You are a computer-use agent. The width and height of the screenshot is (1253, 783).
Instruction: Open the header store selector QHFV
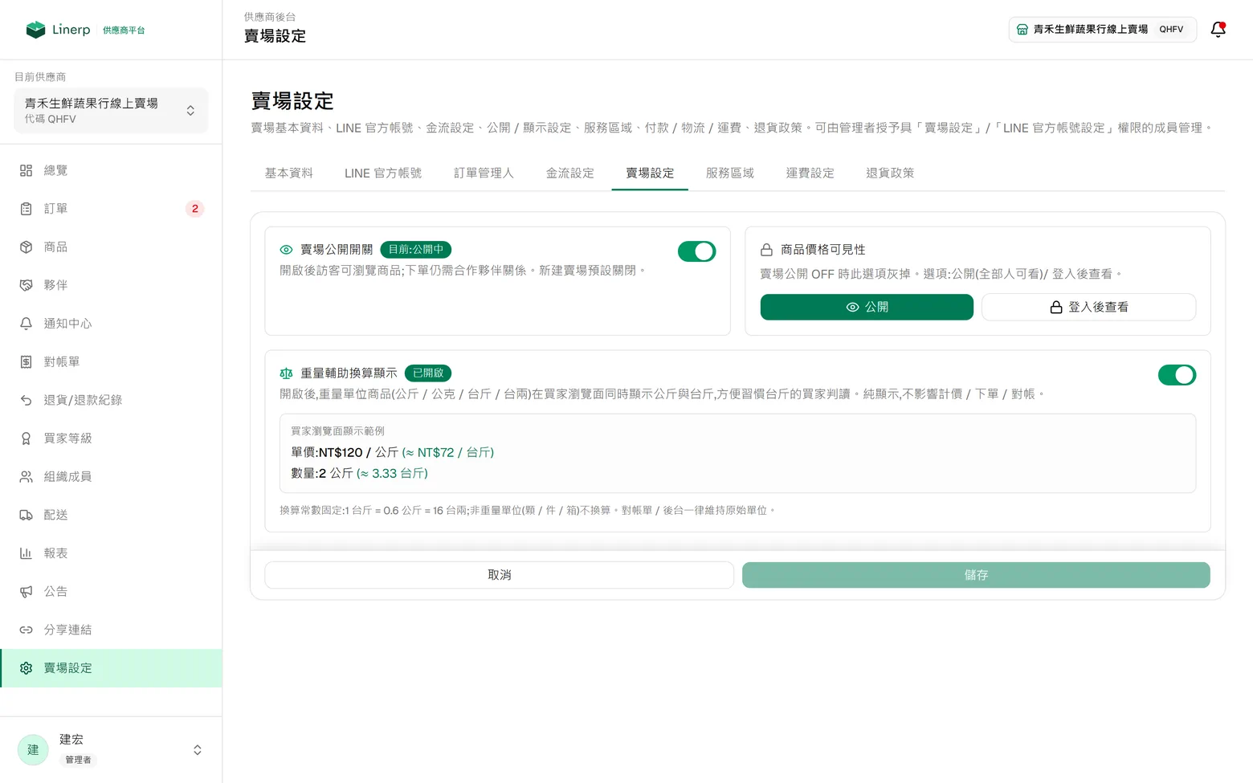click(x=1102, y=30)
